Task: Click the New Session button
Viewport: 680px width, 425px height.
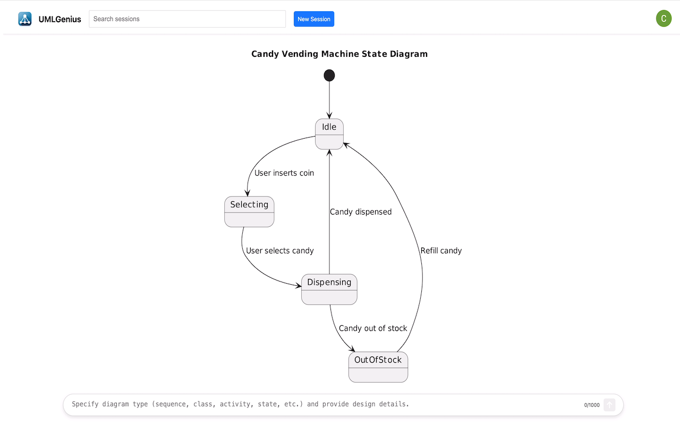Action: tap(314, 19)
